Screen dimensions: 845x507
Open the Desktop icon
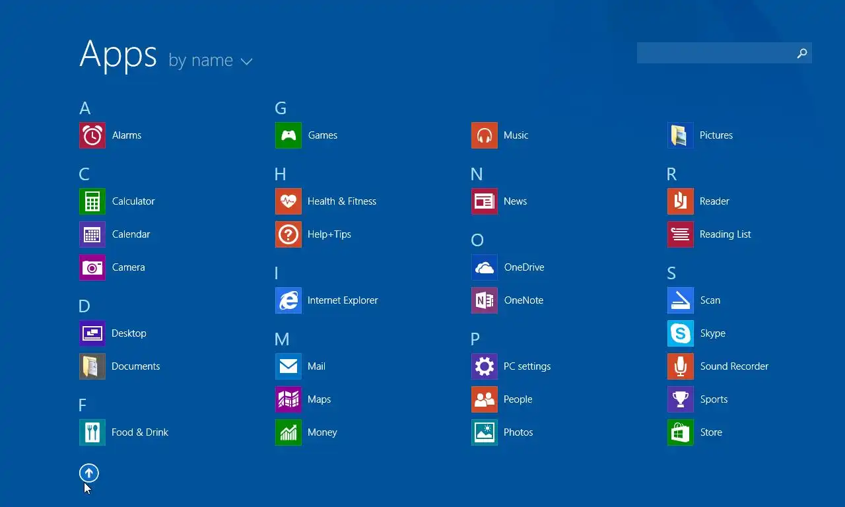92,333
